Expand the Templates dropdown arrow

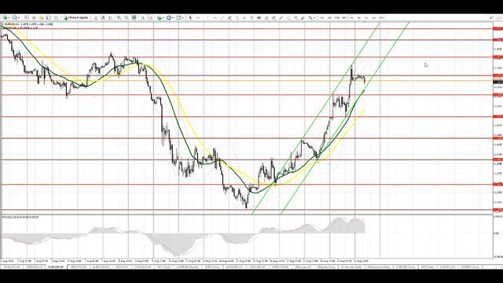182,17
